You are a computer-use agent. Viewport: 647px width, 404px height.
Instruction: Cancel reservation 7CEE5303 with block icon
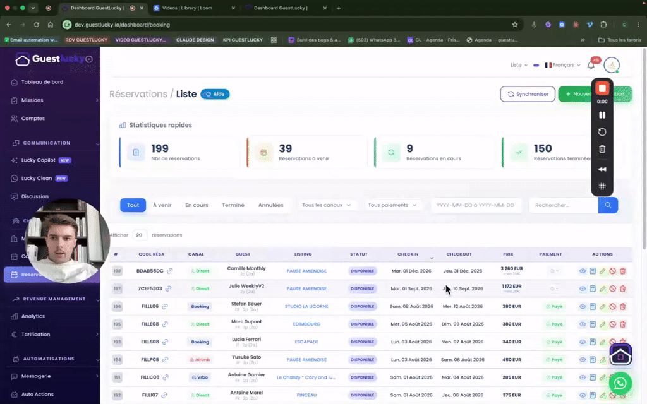612,288
